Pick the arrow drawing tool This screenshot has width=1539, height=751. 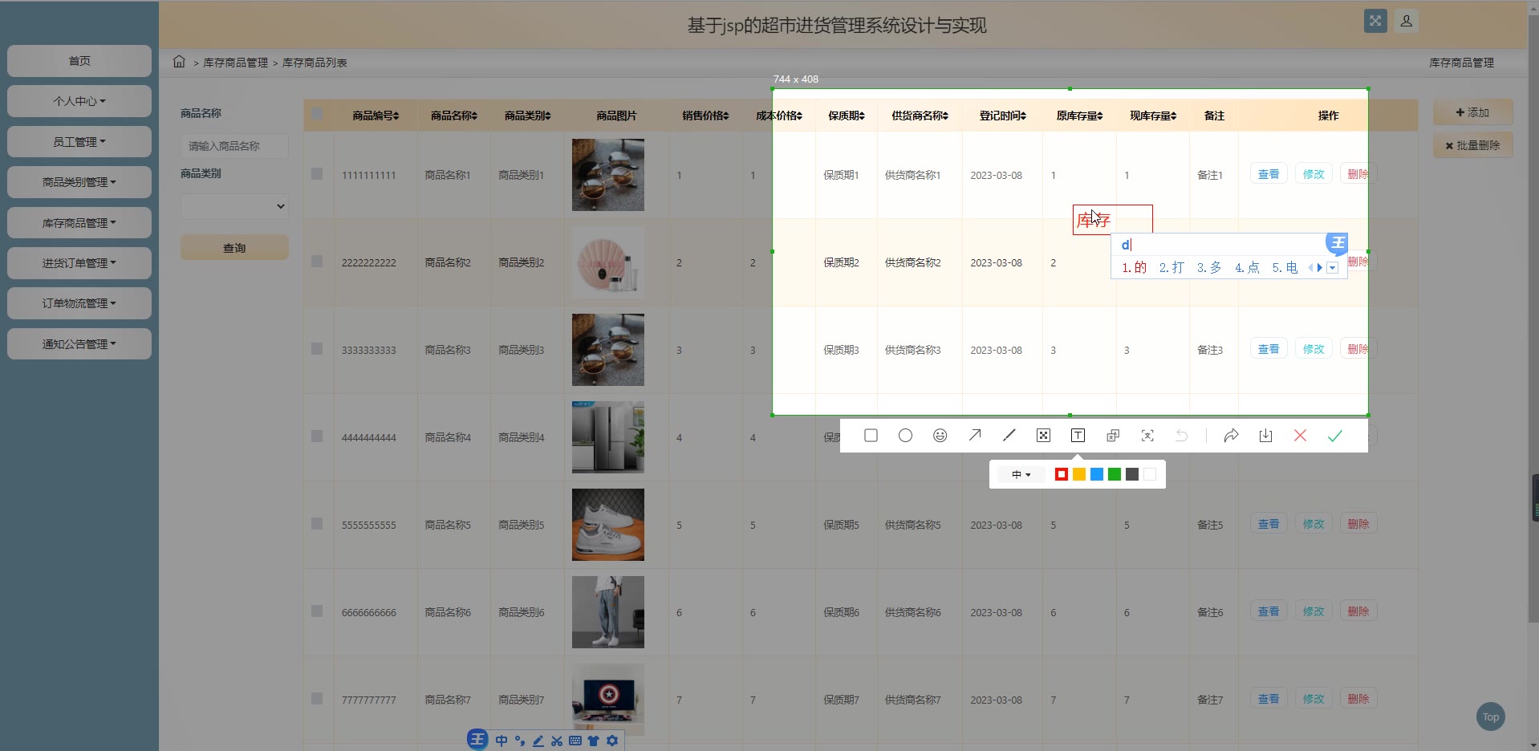pyautogui.click(x=974, y=436)
